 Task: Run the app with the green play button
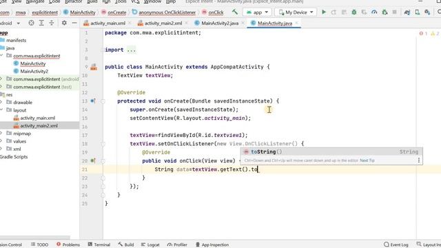(x=324, y=12)
